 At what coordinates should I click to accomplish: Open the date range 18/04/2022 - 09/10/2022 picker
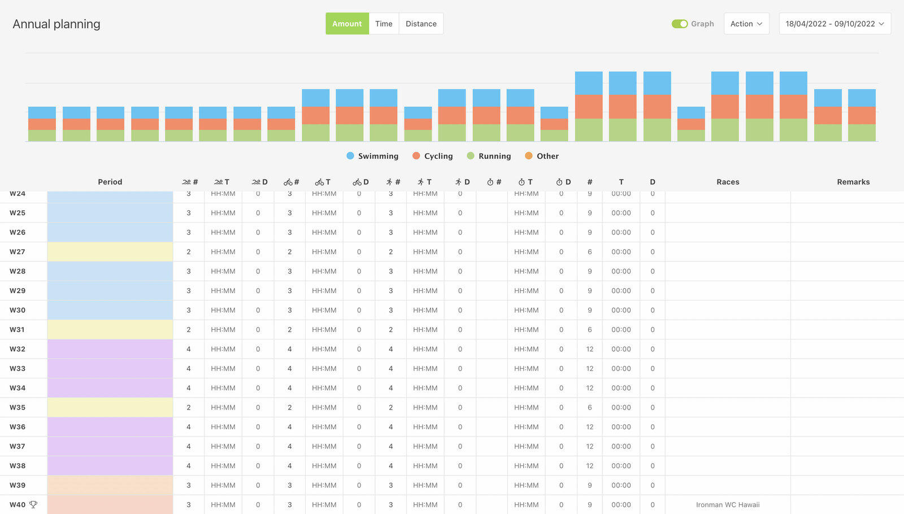(x=835, y=24)
